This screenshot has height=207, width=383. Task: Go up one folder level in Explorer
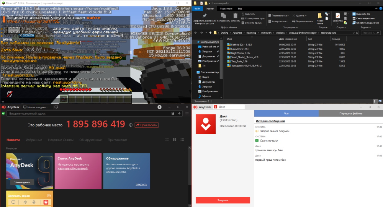coord(210,33)
